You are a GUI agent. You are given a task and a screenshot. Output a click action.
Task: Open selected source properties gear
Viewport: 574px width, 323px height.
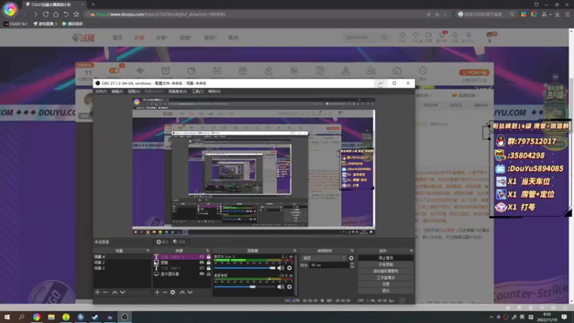[x=173, y=292]
